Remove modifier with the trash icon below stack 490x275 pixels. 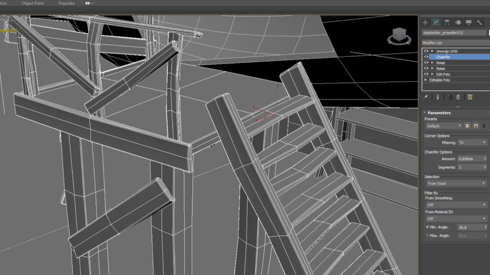click(458, 97)
